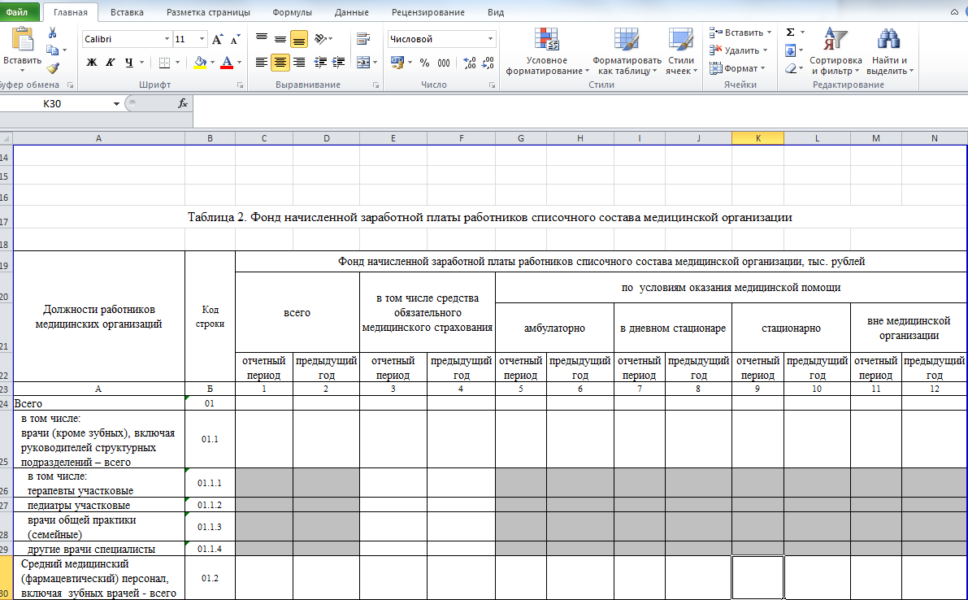Click the Percent Style icon
The height and width of the screenshot is (600, 968).
(x=424, y=63)
